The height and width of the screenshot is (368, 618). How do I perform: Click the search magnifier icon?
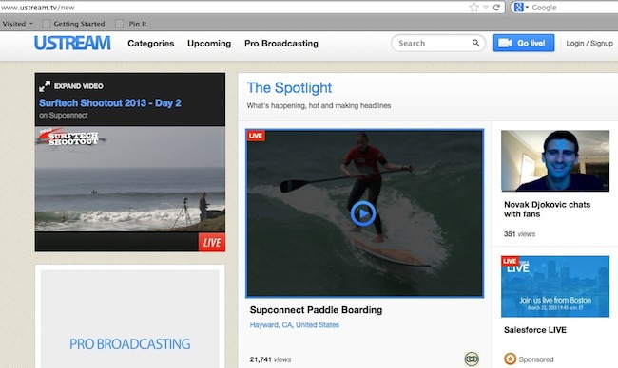point(475,43)
